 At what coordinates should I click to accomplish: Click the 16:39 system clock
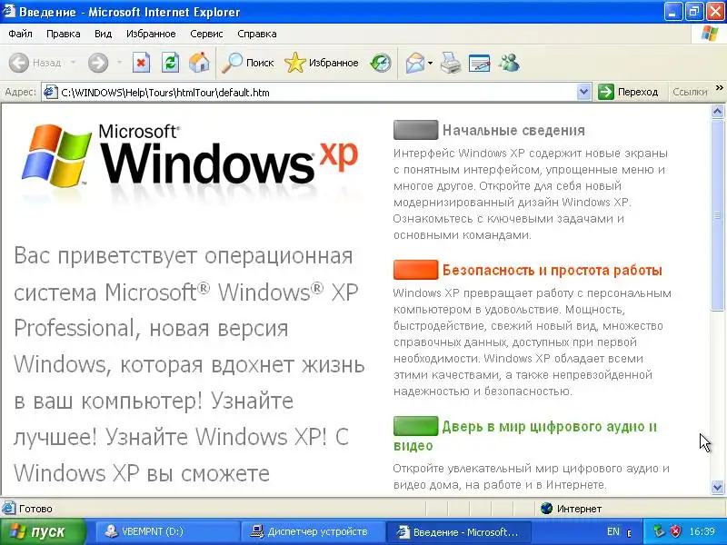click(x=702, y=531)
